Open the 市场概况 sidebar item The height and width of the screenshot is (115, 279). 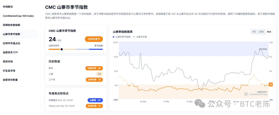(x=8, y=7)
